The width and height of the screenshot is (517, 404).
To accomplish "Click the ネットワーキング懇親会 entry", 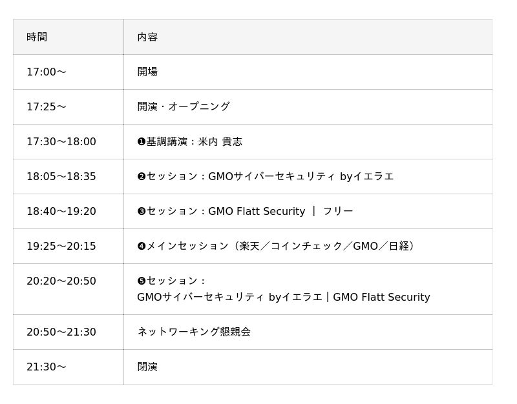I will pos(194,332).
